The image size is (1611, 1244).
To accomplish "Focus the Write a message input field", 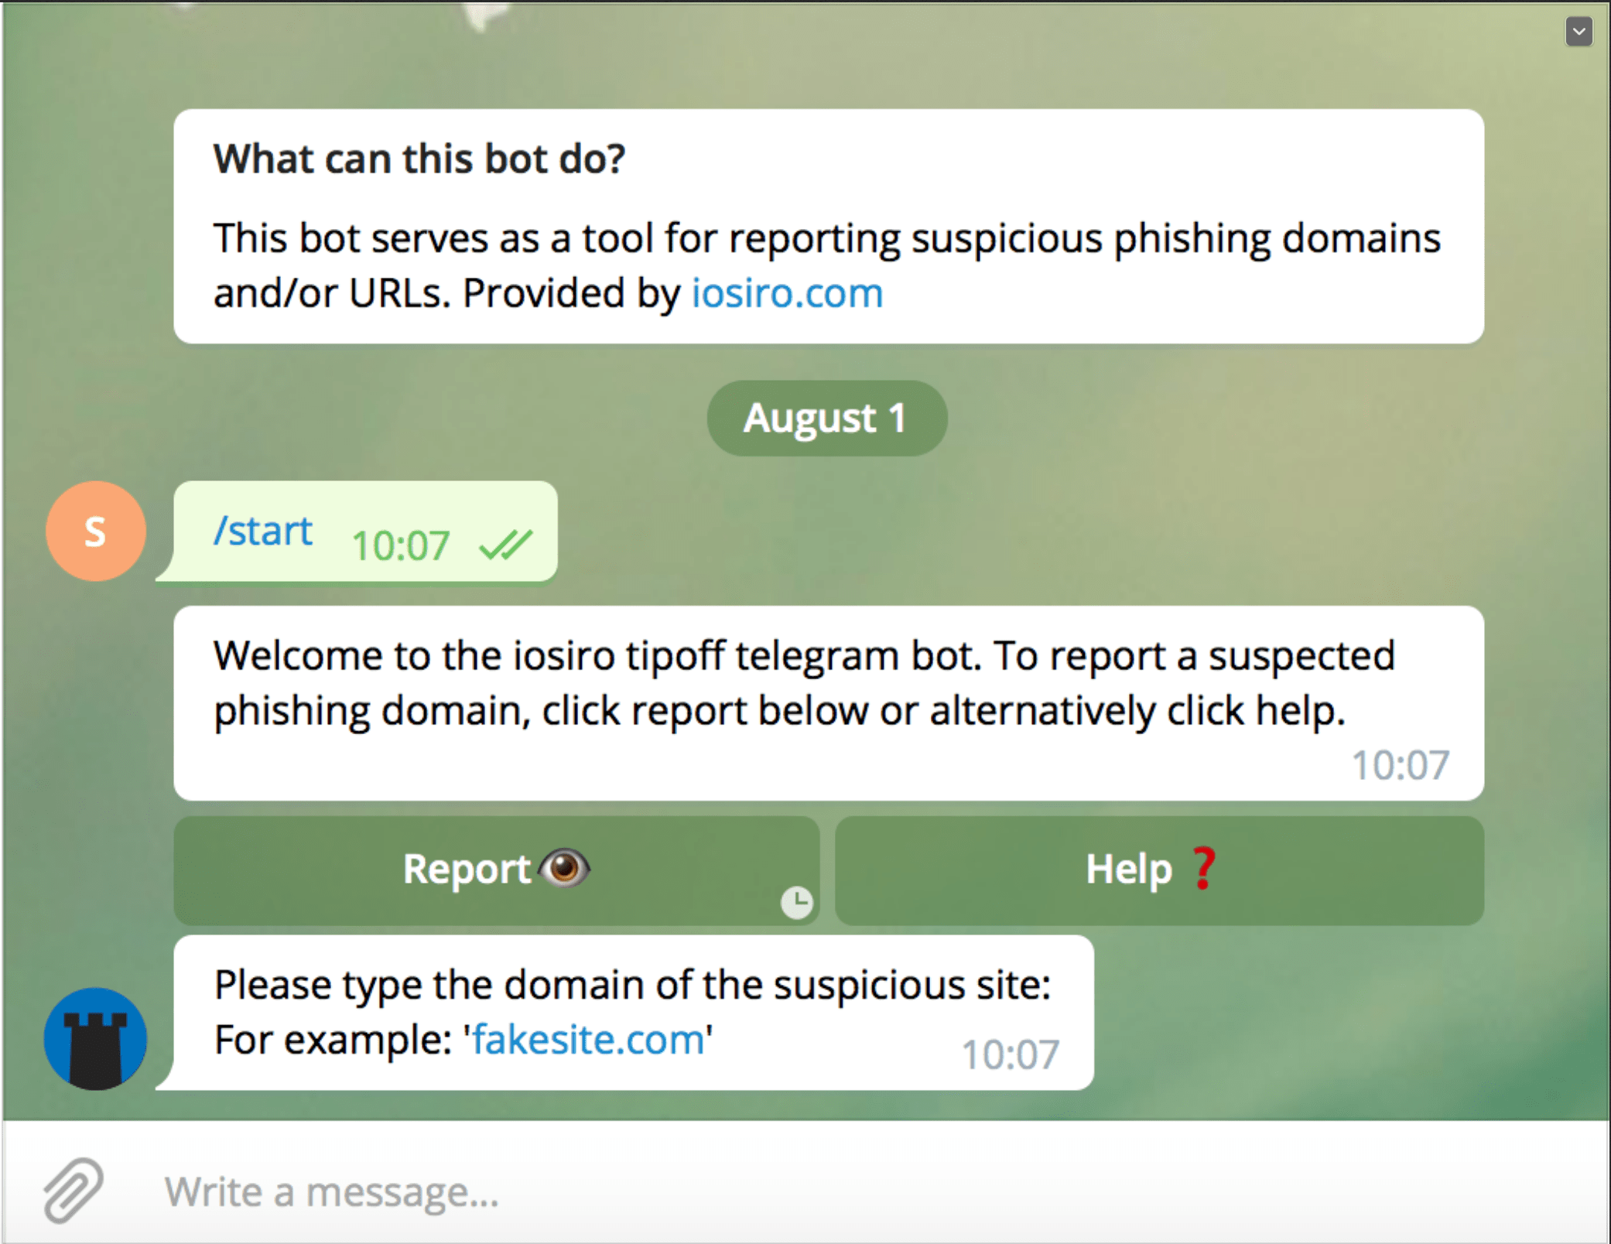I will pyautogui.click(x=851, y=1191).
